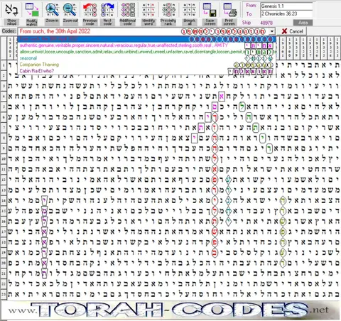Collapse the Codes dropdown arrow
This screenshot has height=321, width=341.
(272, 31)
